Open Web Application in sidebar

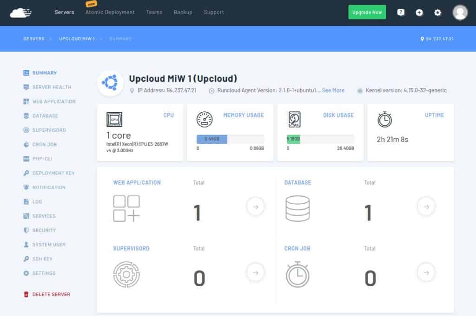pos(54,102)
